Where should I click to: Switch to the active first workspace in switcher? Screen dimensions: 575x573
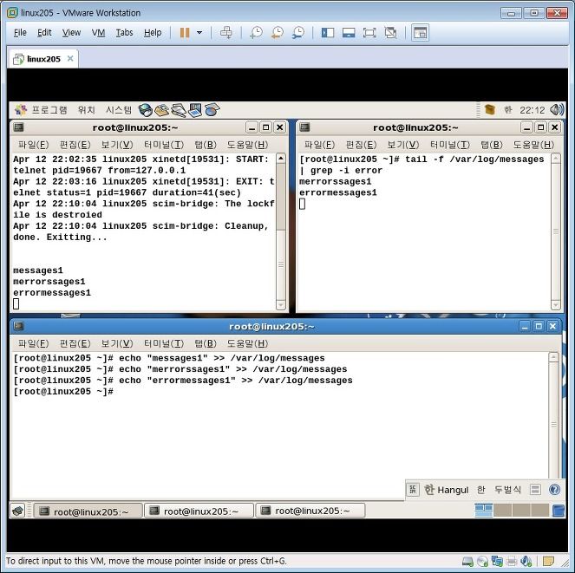point(484,511)
